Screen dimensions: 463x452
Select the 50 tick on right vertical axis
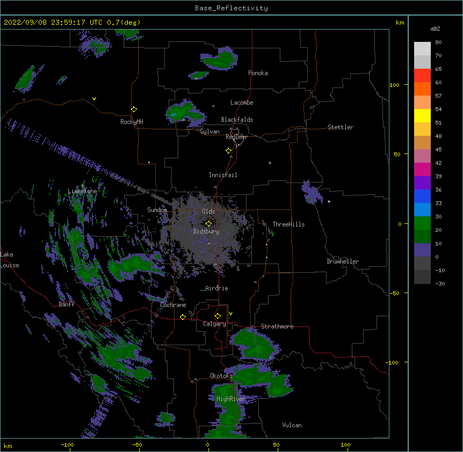(397, 154)
